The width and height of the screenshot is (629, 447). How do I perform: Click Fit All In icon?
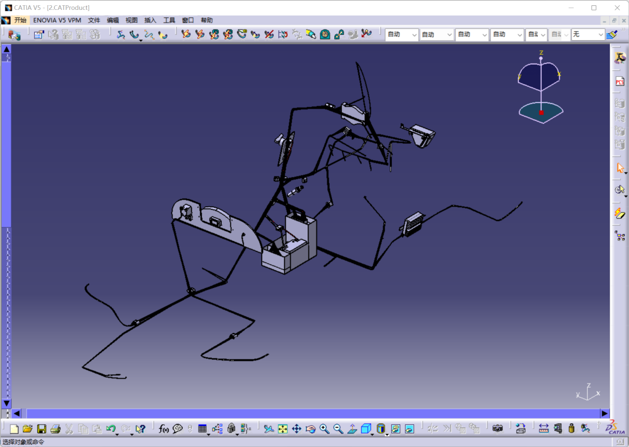pyautogui.click(x=283, y=429)
